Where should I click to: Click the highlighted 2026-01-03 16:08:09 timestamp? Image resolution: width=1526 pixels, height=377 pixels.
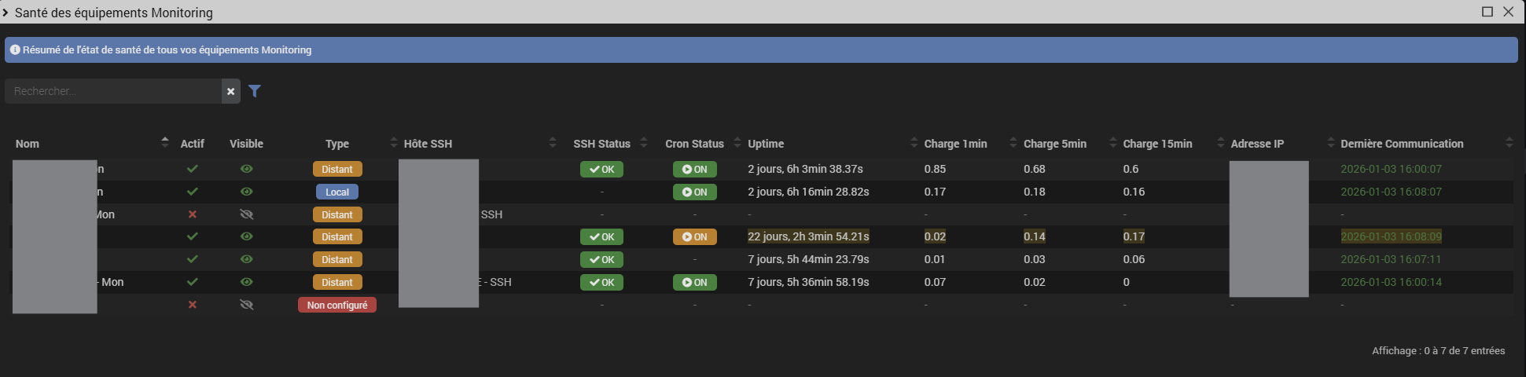[x=1391, y=236]
